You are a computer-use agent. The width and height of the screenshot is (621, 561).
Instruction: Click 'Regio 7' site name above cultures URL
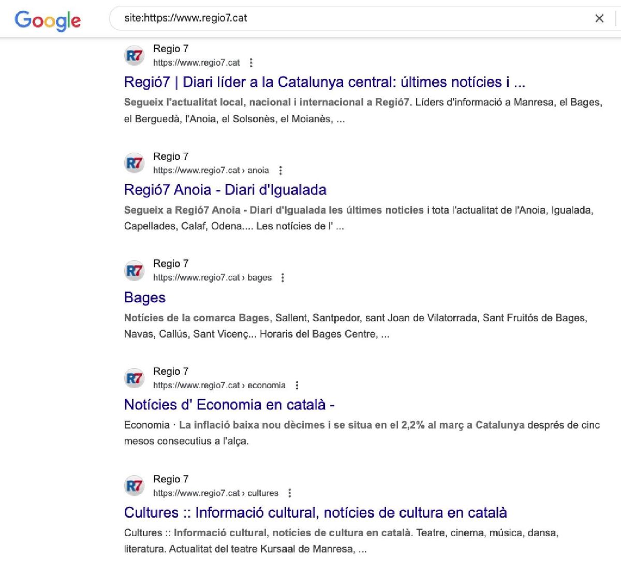(171, 479)
